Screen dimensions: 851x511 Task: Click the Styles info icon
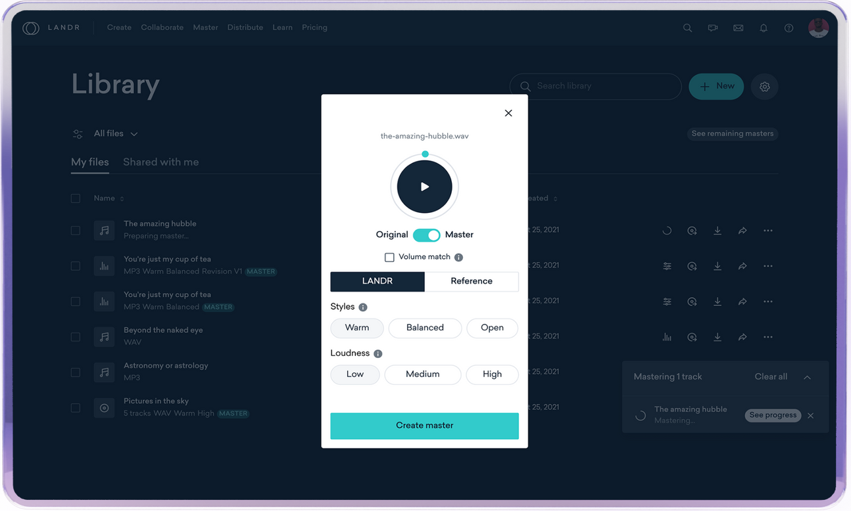(363, 307)
